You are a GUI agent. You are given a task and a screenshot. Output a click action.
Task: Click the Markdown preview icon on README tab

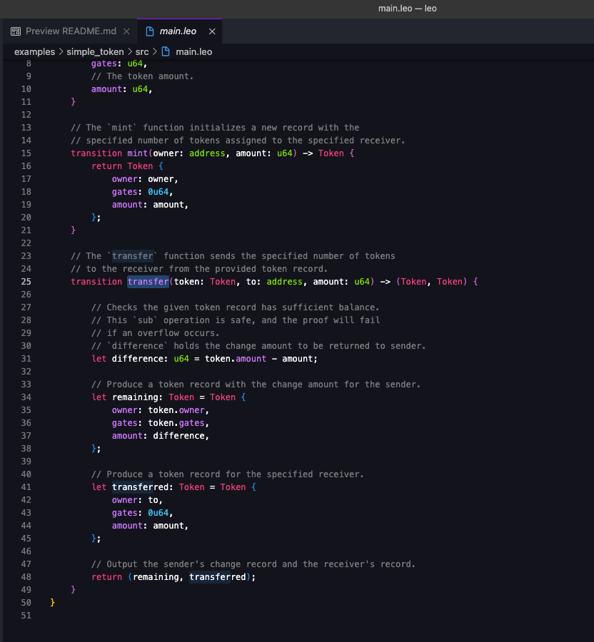click(14, 31)
